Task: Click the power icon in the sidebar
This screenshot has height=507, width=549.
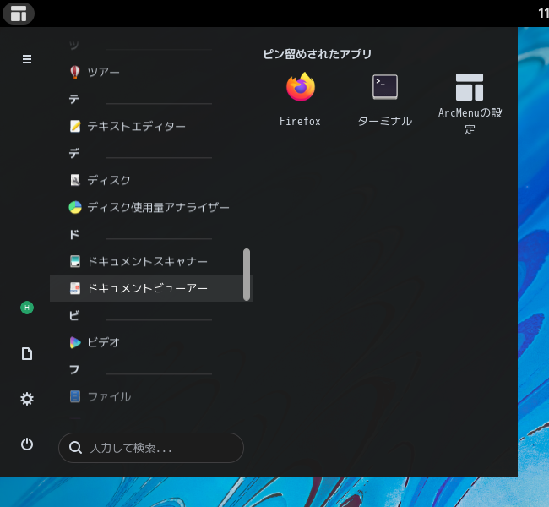Action: pos(27,444)
